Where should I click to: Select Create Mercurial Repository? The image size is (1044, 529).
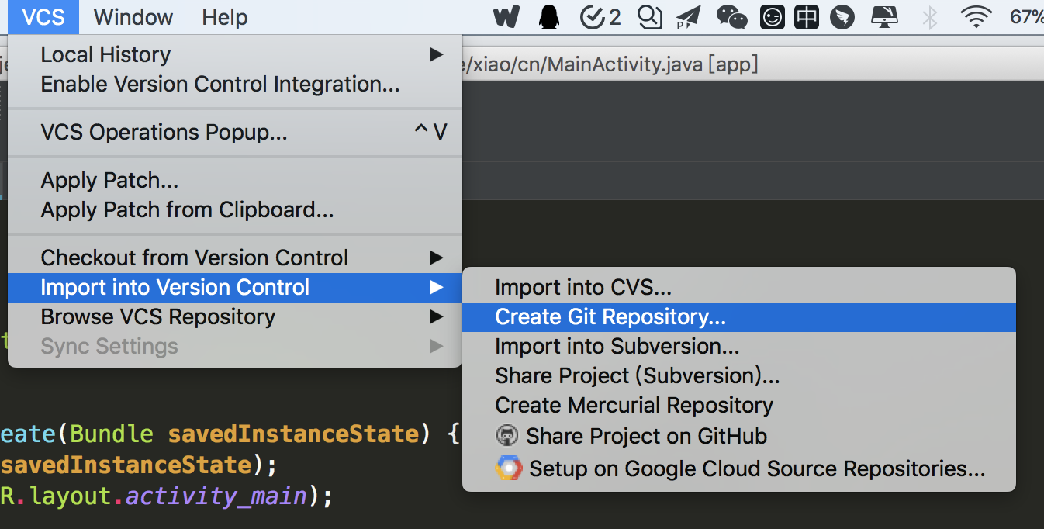(634, 405)
